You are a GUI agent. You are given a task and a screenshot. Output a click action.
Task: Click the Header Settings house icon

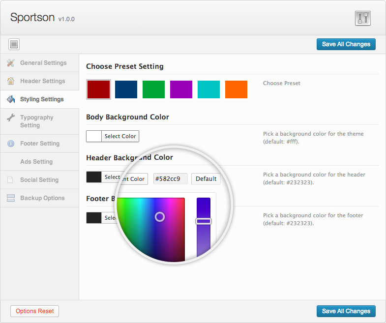tap(11, 81)
